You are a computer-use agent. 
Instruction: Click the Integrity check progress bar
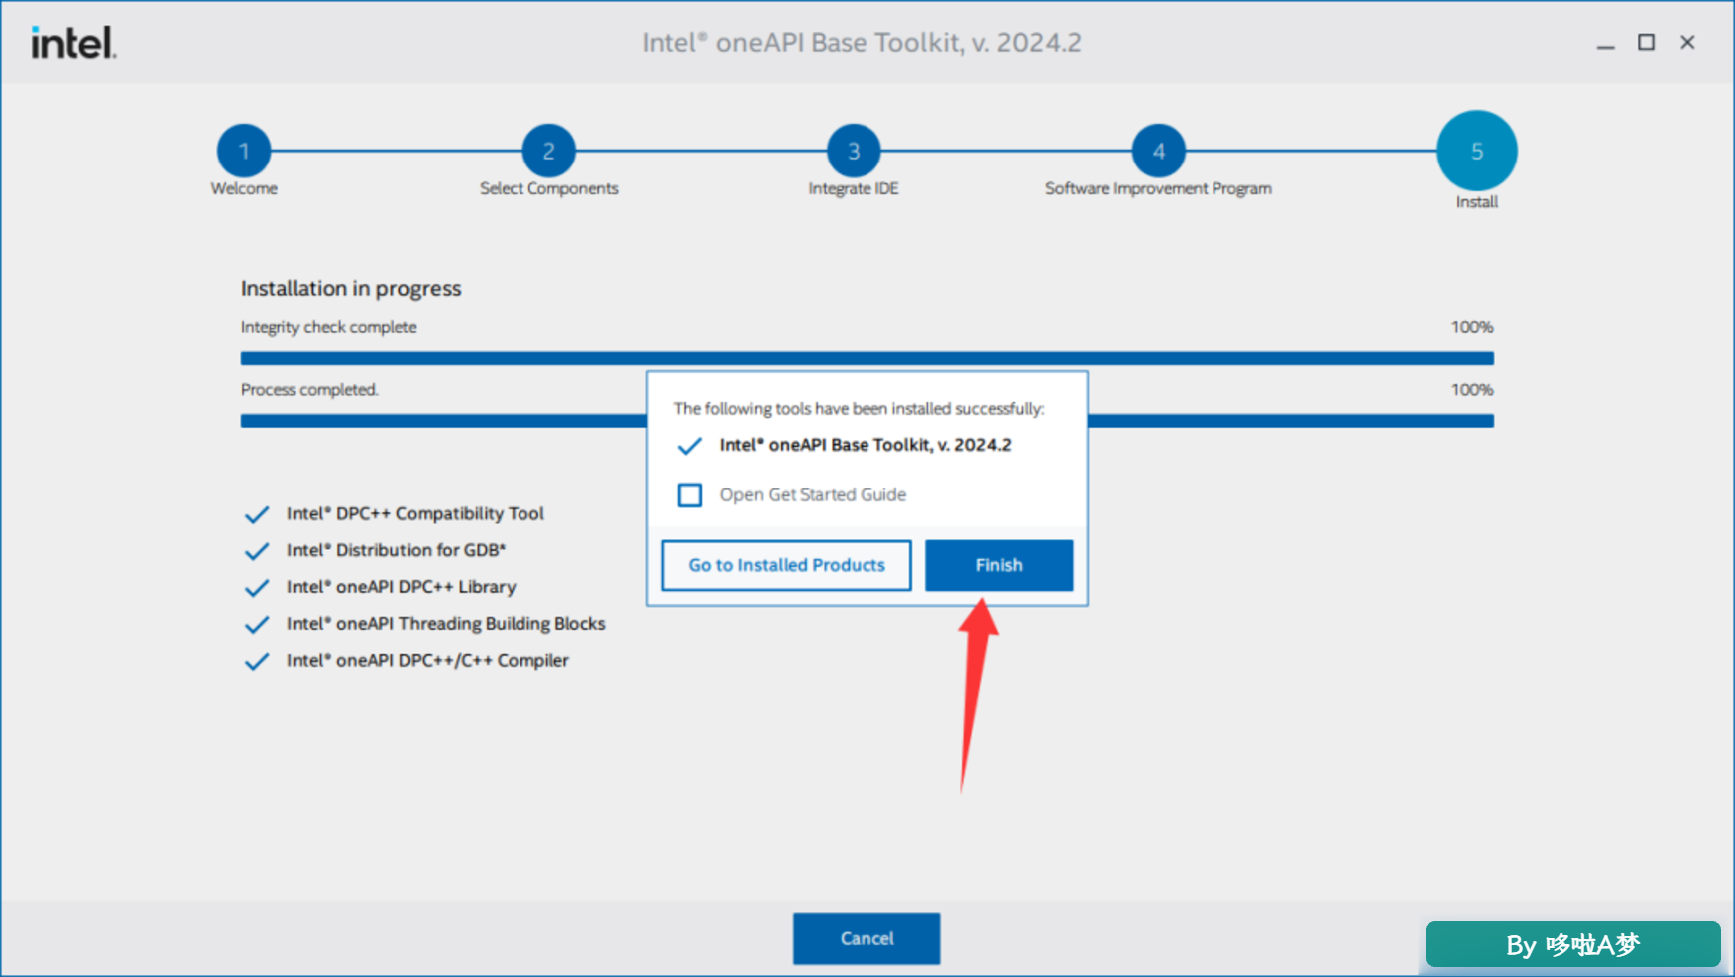coord(867,358)
